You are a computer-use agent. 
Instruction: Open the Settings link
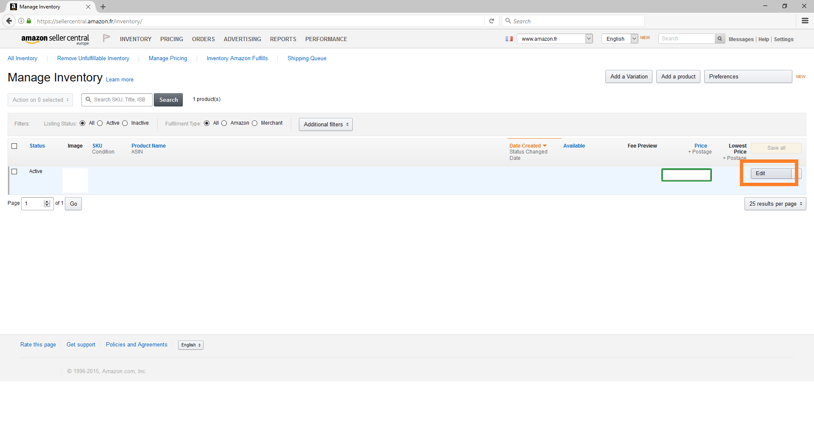(x=783, y=39)
